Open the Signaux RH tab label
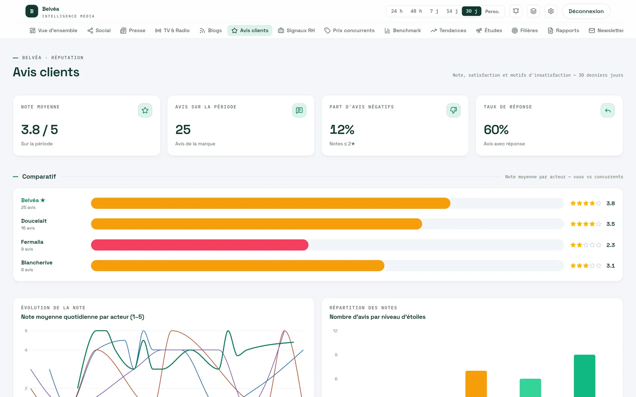636x397 pixels. click(300, 31)
